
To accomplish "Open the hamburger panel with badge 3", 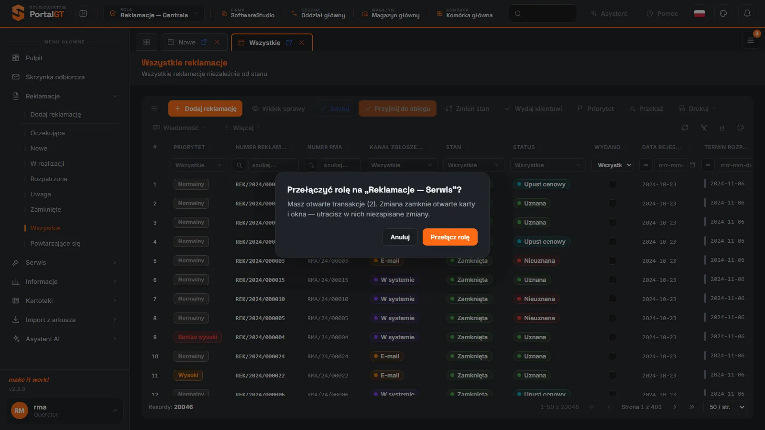I will [x=751, y=40].
